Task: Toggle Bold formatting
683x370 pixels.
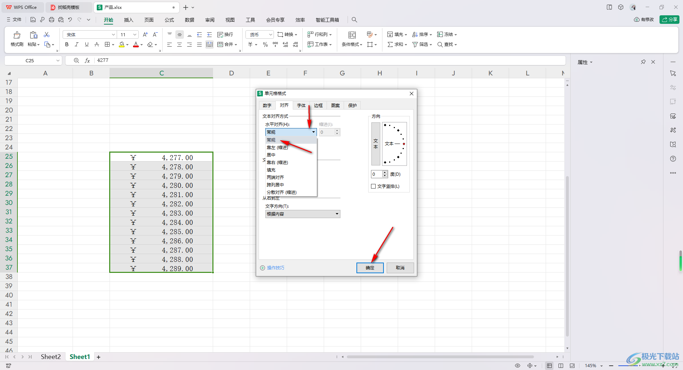Action: [x=67, y=44]
